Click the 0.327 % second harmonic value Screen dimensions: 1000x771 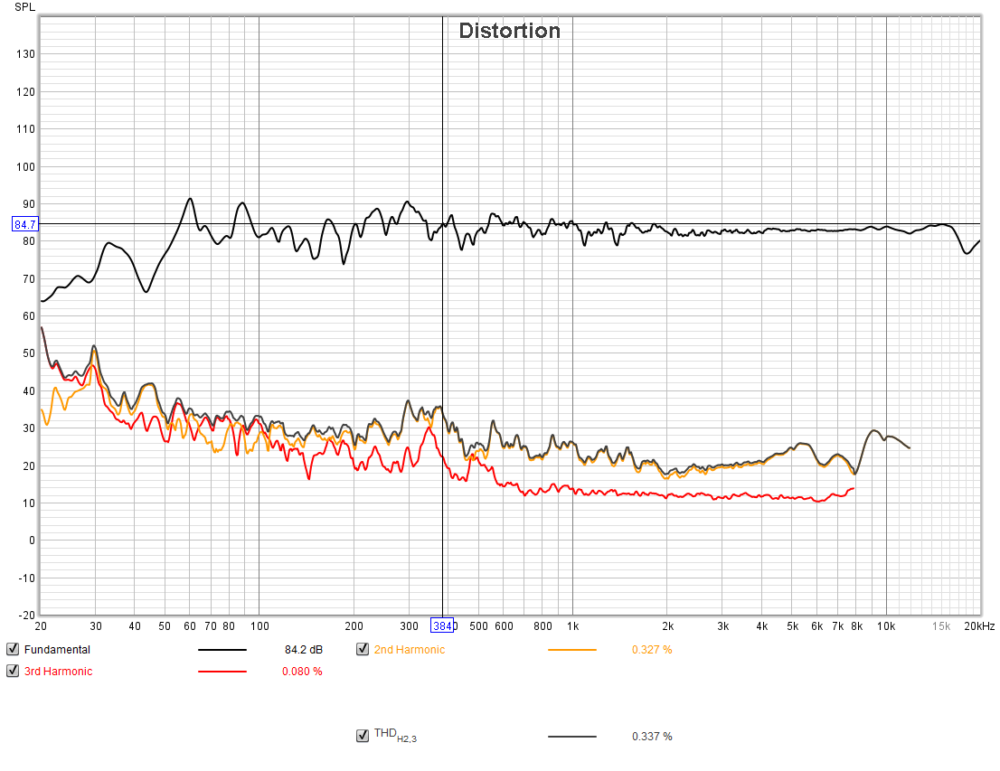point(652,650)
